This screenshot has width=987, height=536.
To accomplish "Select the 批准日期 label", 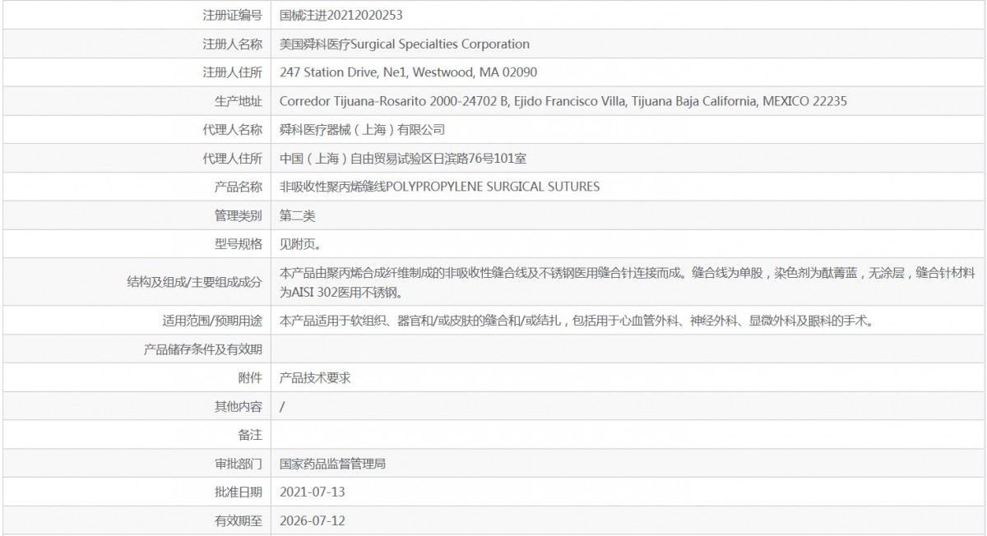I will (238, 492).
